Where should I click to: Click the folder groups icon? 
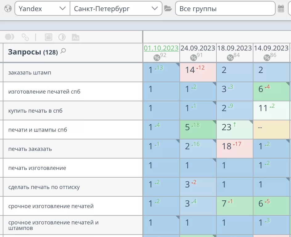pos(168,9)
